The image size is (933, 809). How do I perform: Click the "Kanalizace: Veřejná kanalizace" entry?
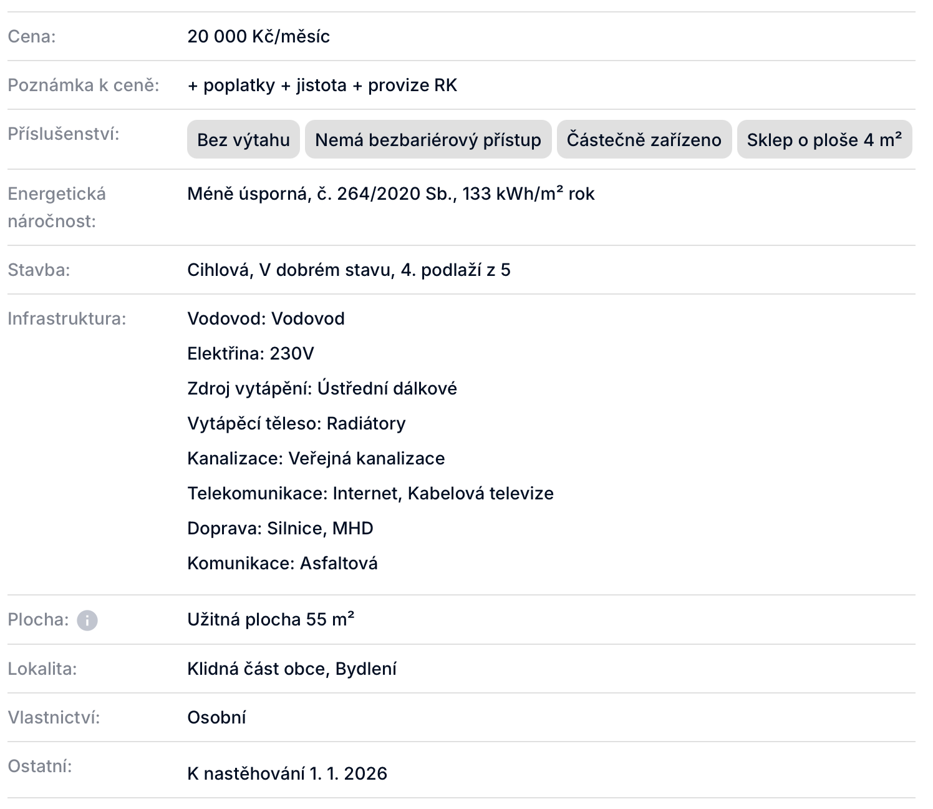coord(316,458)
